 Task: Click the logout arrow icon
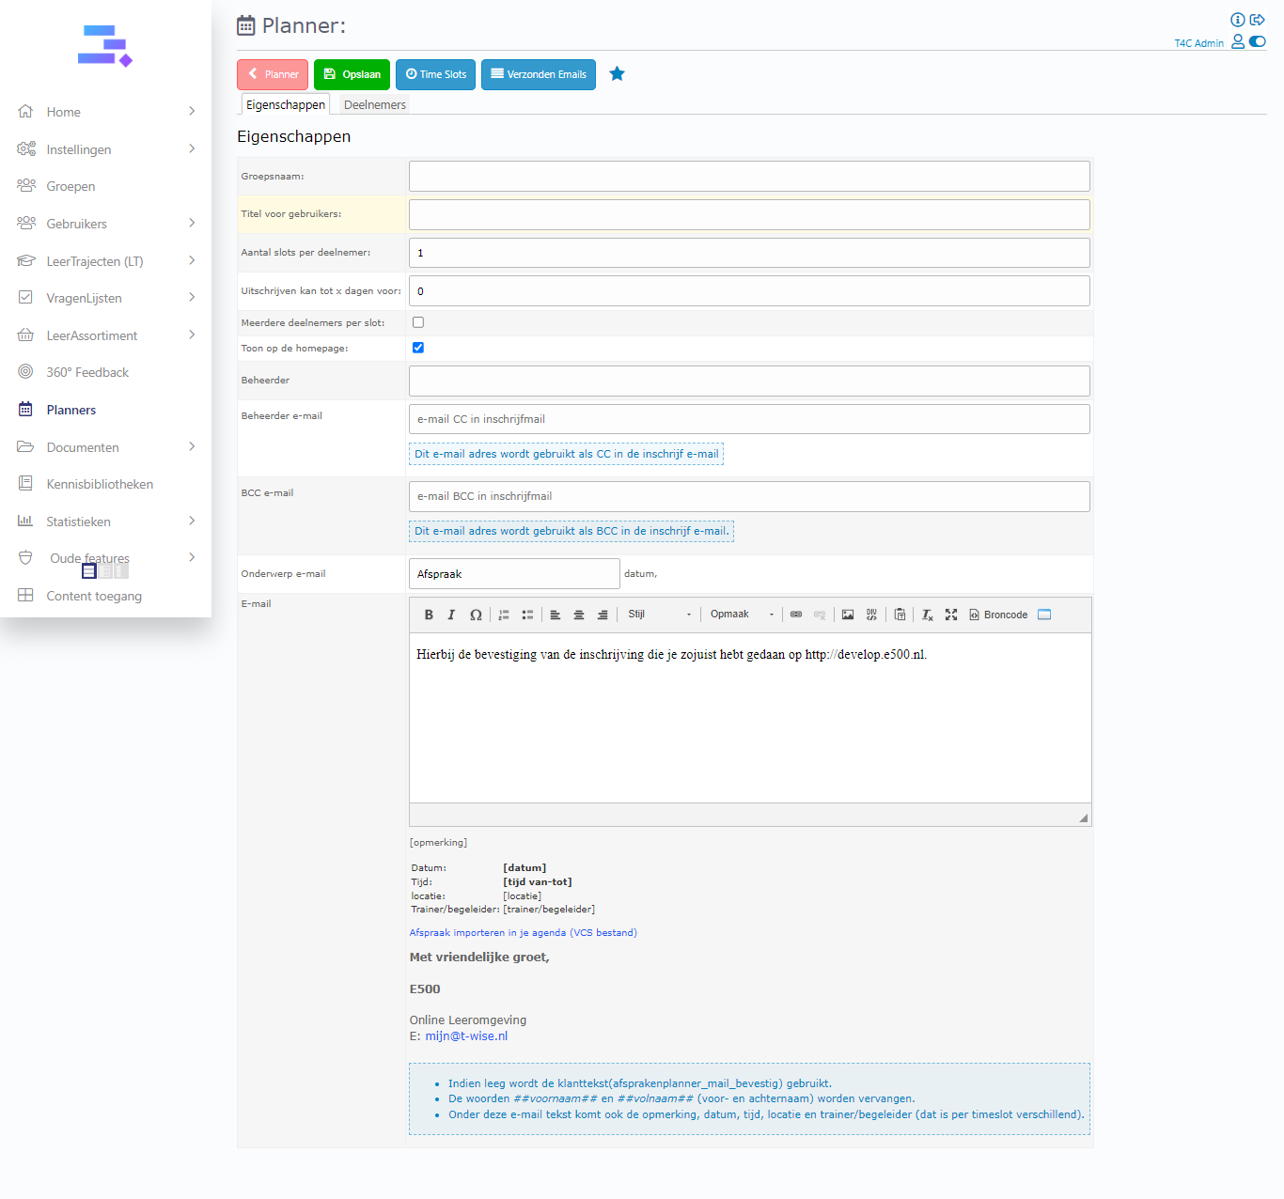1257,20
